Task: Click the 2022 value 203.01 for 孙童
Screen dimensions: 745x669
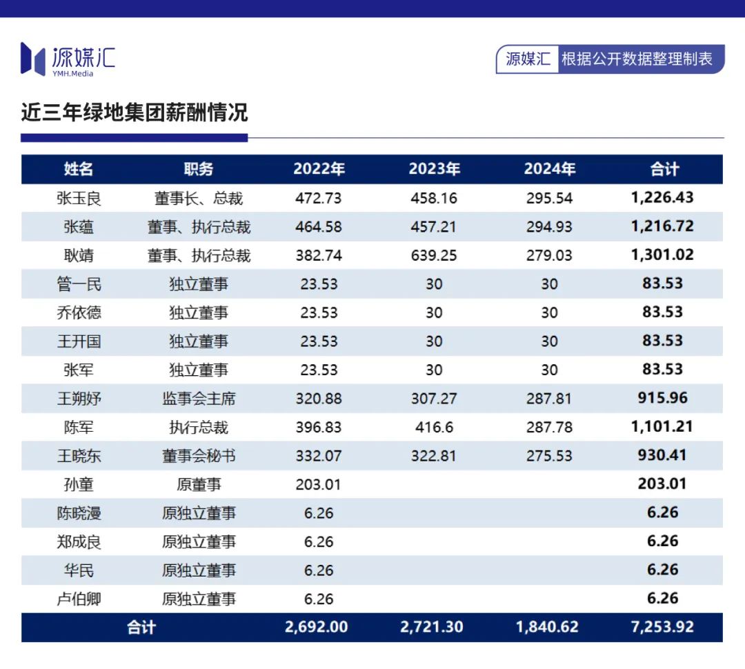Action: click(x=318, y=484)
